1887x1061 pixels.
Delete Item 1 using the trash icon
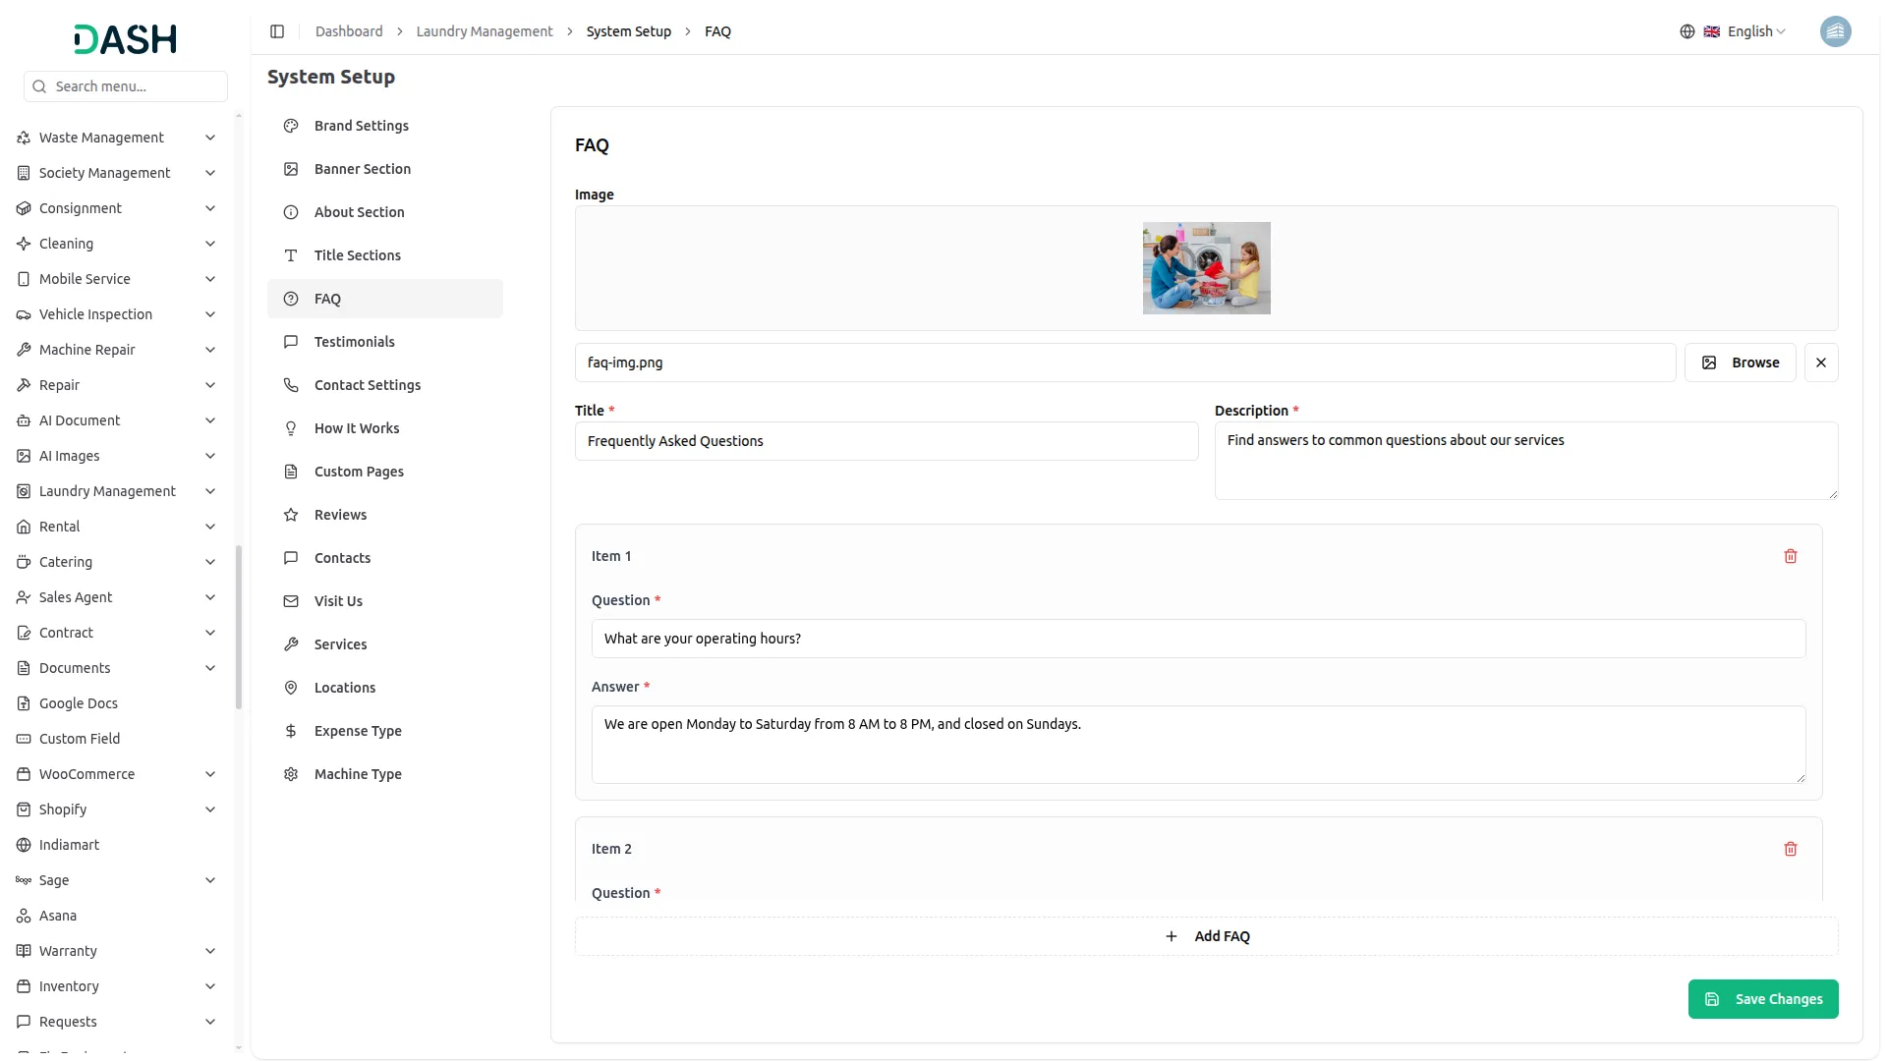click(1790, 556)
